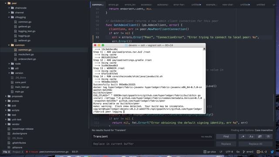Expand the util folder
Viewport: 279px width, 157px height.
(9, 68)
